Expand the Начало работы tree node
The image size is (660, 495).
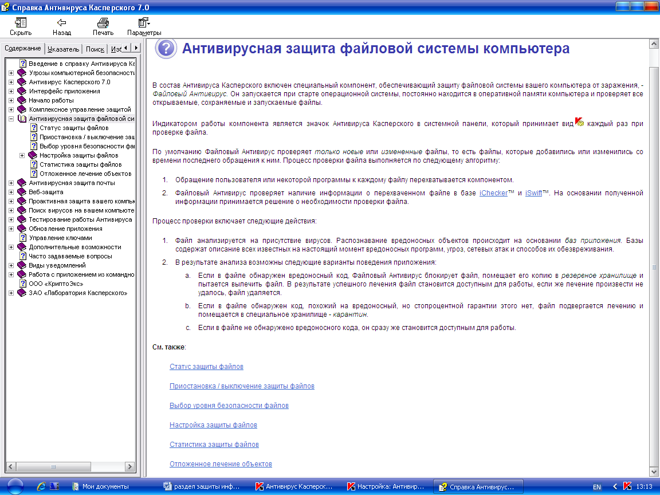click(11, 101)
